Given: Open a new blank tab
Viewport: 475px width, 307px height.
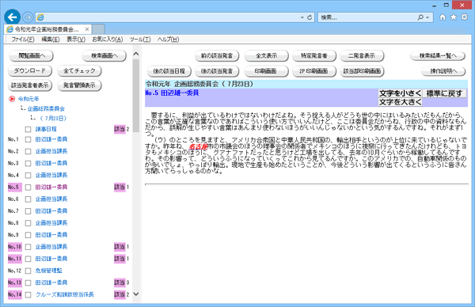Looking at the screenshot, I should click(x=98, y=29).
